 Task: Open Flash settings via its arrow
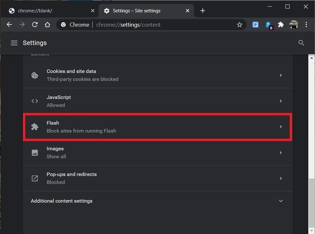(281, 127)
